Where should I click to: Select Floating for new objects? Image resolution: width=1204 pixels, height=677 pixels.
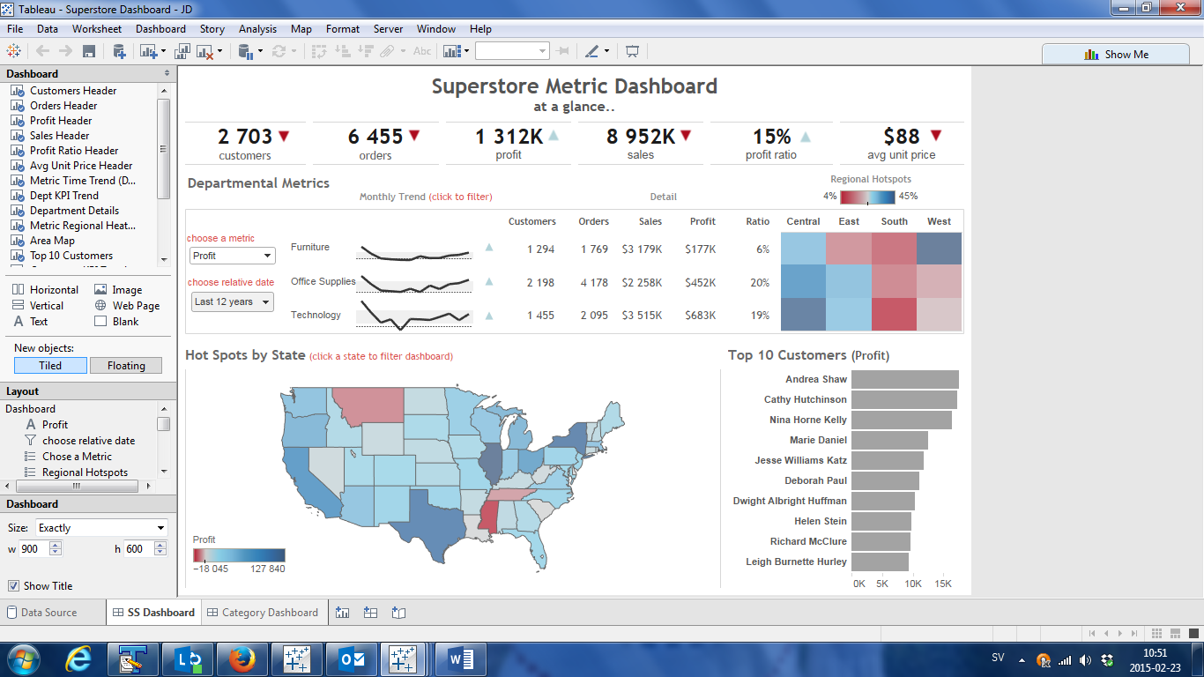point(126,365)
